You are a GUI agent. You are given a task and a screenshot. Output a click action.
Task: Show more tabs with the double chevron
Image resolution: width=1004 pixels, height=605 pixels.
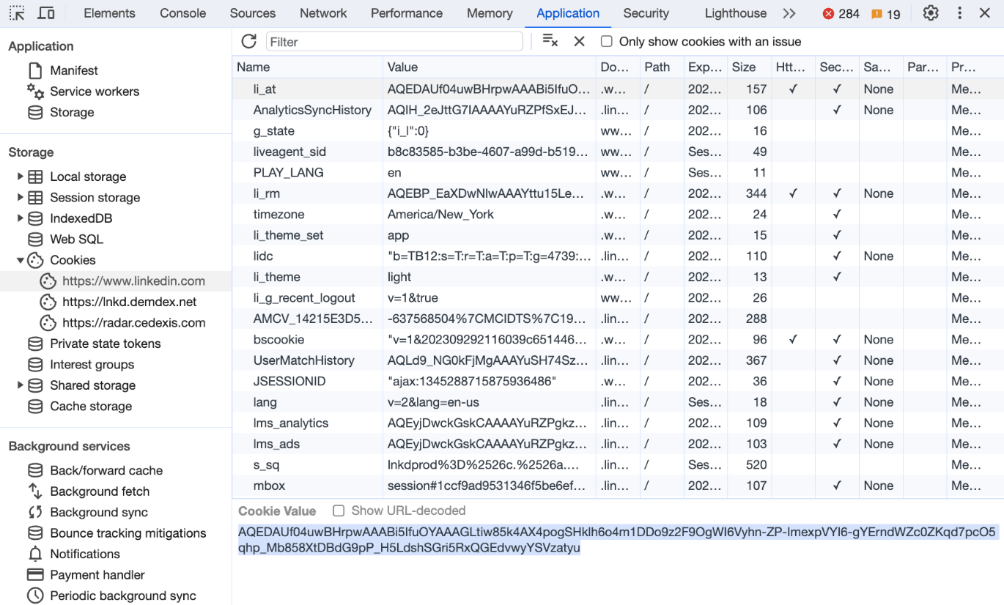[789, 13]
